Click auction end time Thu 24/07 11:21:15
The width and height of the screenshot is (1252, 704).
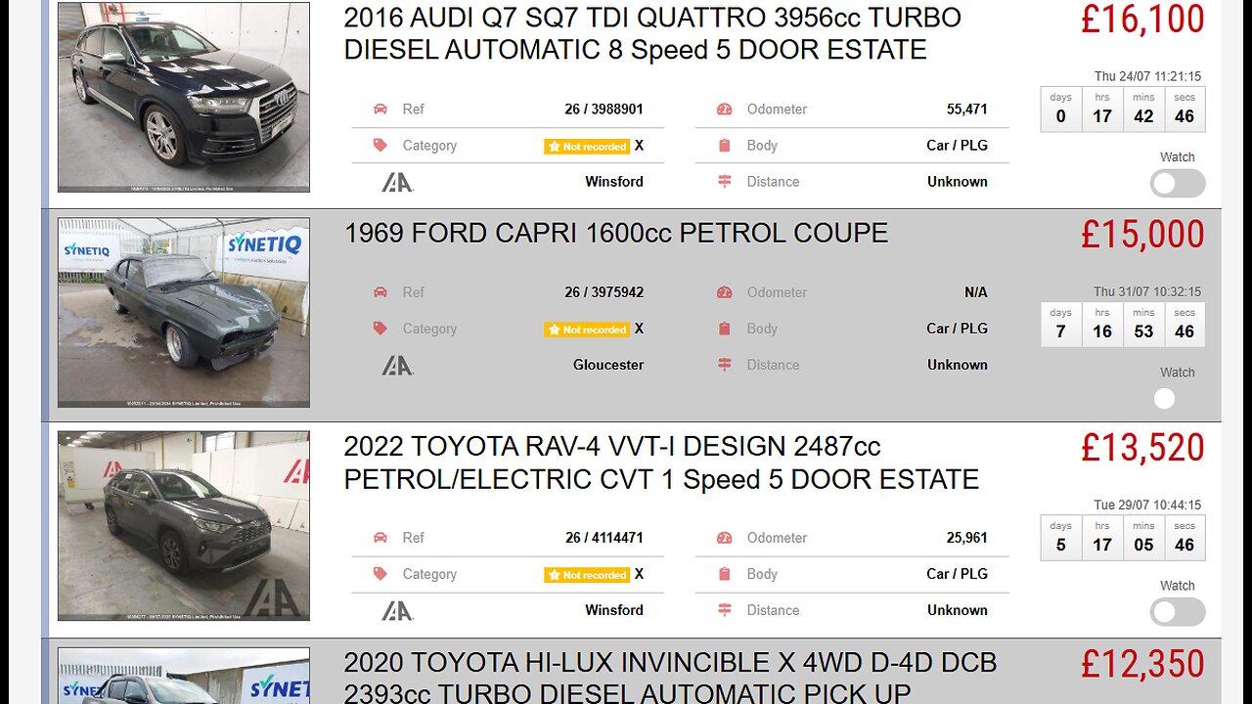[x=1147, y=76]
